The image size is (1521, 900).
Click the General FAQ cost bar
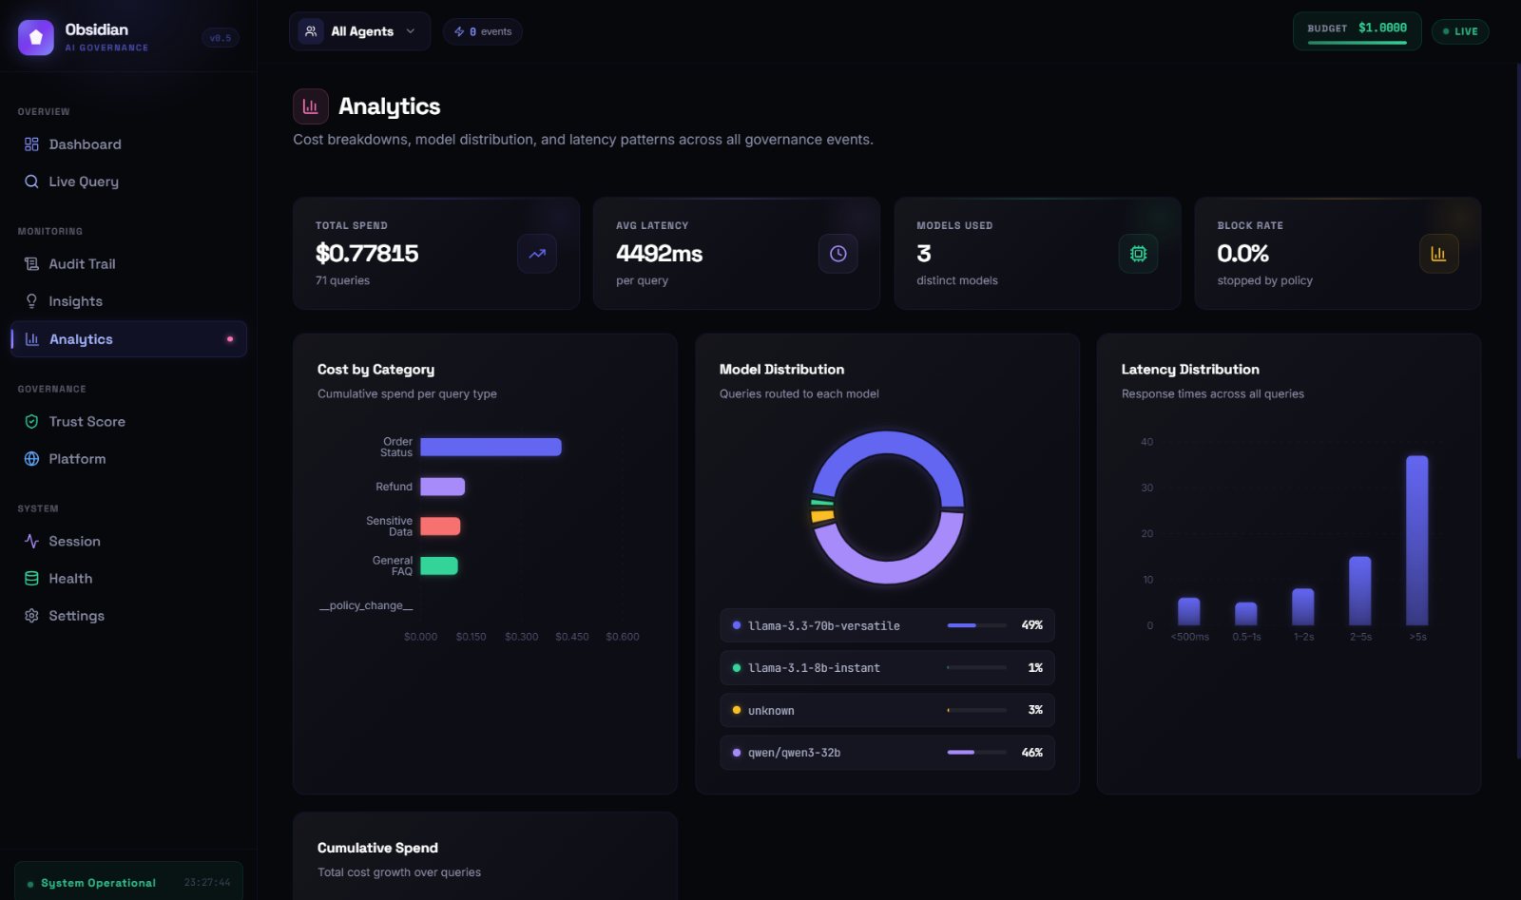(439, 566)
